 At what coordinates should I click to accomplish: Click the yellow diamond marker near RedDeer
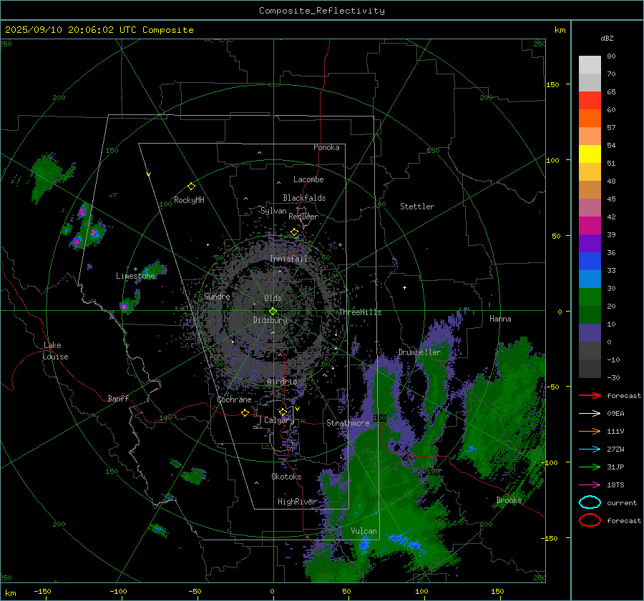coord(294,232)
